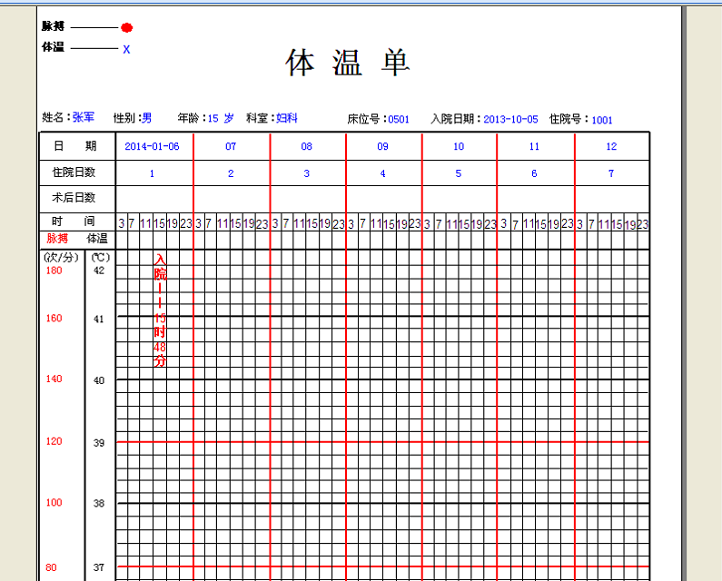Click the red pulse legend dot
Screen dimensions: 722x581
point(127,27)
